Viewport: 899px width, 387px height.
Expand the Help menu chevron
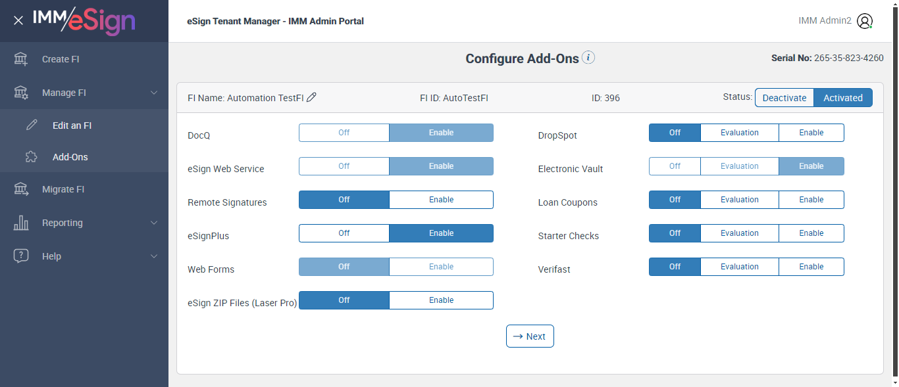154,256
